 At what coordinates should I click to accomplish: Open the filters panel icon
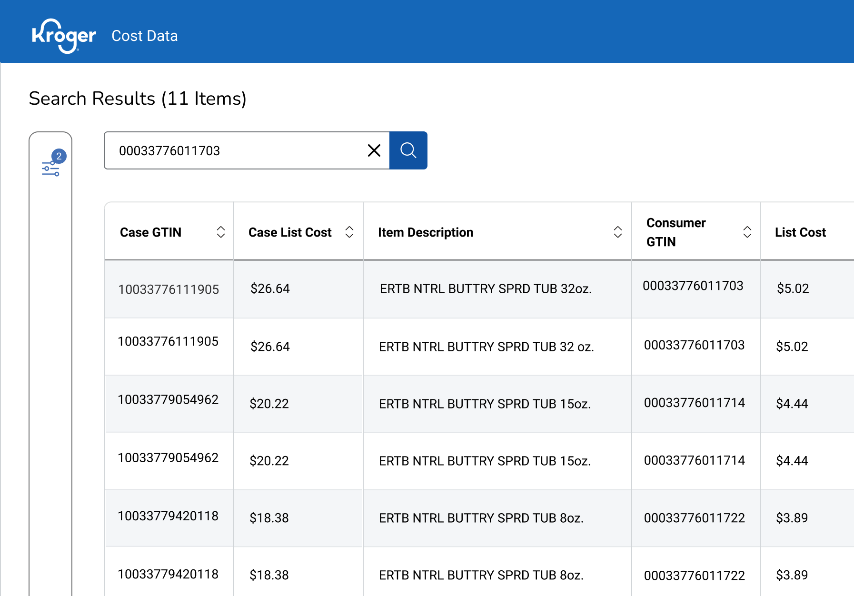(x=50, y=169)
